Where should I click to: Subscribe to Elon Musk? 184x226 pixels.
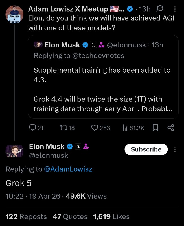[x=146, y=149]
